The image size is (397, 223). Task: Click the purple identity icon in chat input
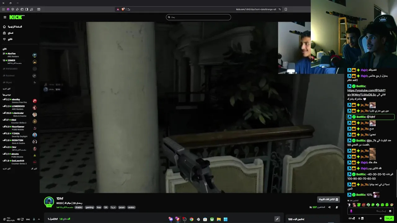[x=351, y=211]
